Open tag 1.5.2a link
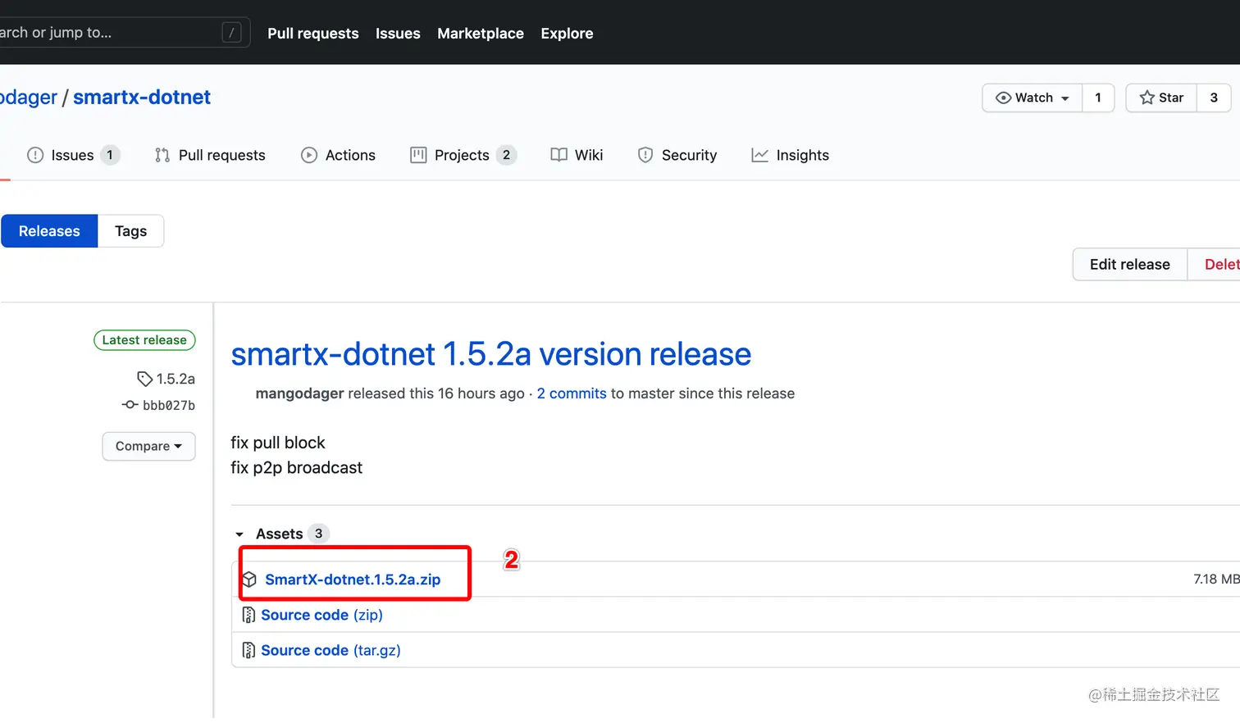 (176, 379)
